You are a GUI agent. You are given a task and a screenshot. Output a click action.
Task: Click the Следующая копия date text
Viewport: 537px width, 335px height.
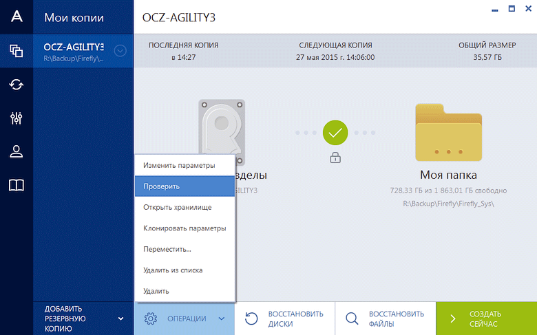click(335, 57)
